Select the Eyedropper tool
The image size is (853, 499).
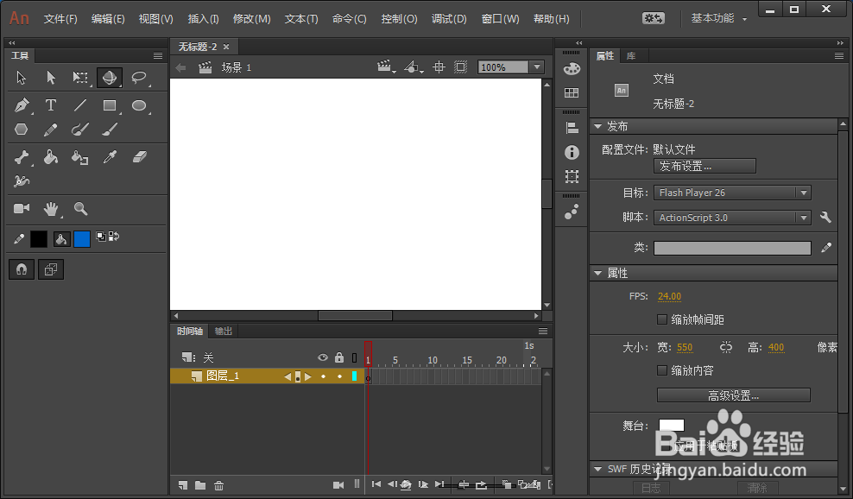pyautogui.click(x=110, y=157)
